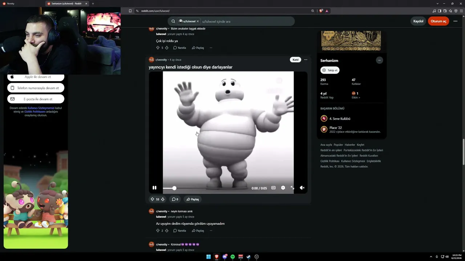Viewport: 465px width, 261px height.
Task: Reply to the 'Çok iyi roldu ya' comment
Action: coord(179,48)
